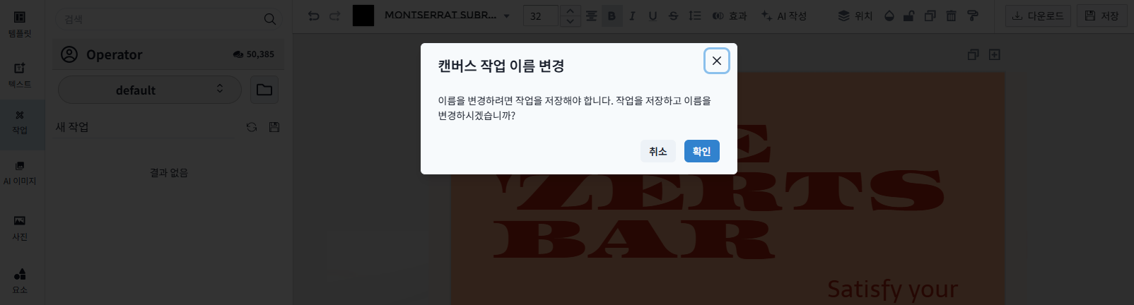Click the 취소 cancel button
Image resolution: width=1134 pixels, height=305 pixels.
[x=657, y=151]
